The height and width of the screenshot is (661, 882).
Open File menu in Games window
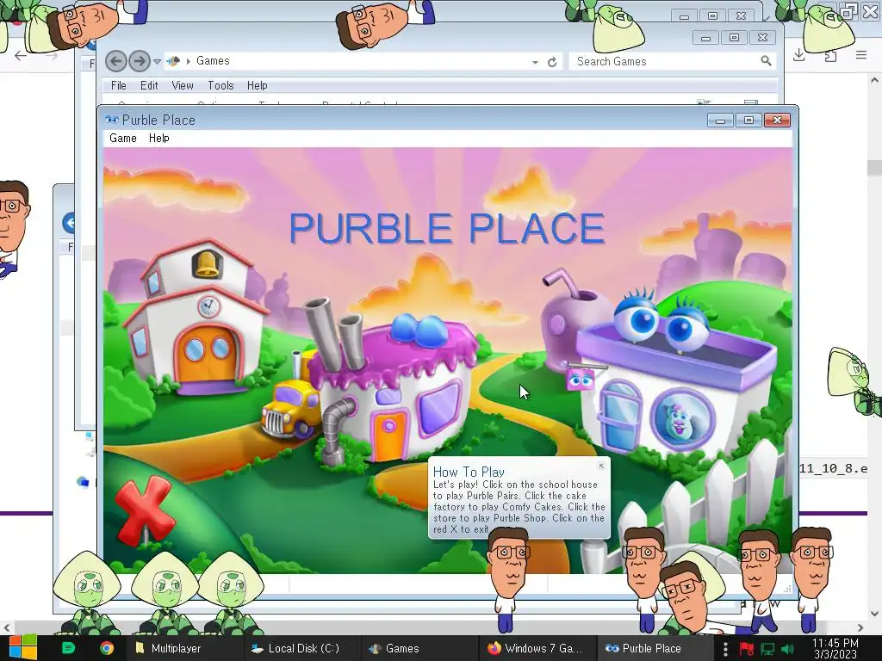pyautogui.click(x=119, y=85)
